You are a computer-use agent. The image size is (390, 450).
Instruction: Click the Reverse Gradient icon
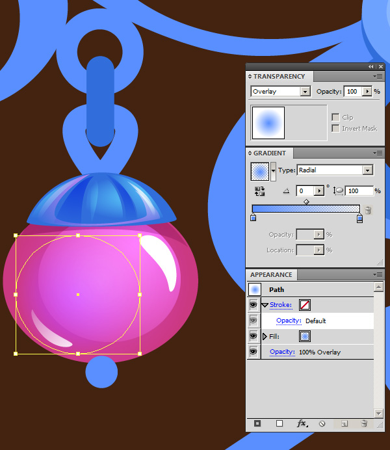[x=260, y=191]
